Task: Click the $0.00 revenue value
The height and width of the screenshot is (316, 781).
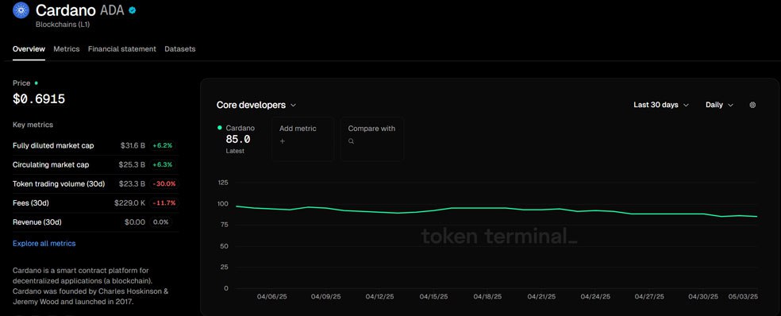Action: pos(134,222)
